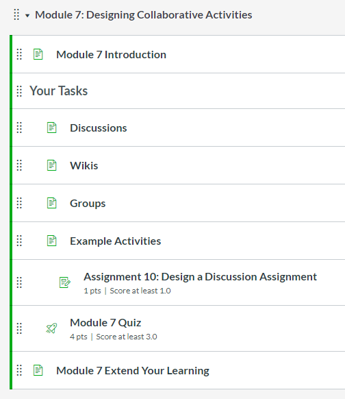The width and height of the screenshot is (345, 399).
Task: Open the Module 7 Introduction page
Action: (111, 55)
